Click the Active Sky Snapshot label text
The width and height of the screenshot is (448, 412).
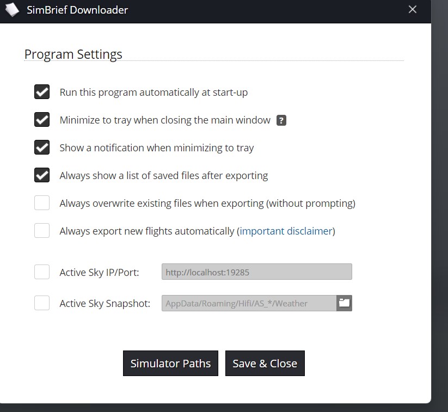[105, 303]
